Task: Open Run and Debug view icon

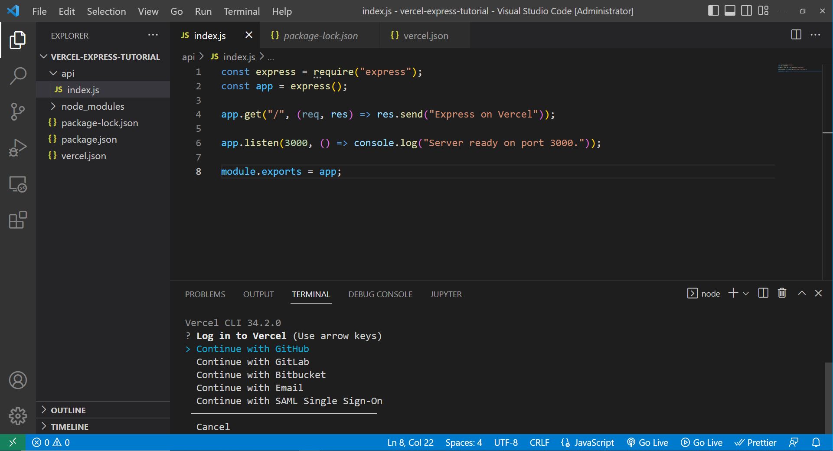Action: click(18, 148)
